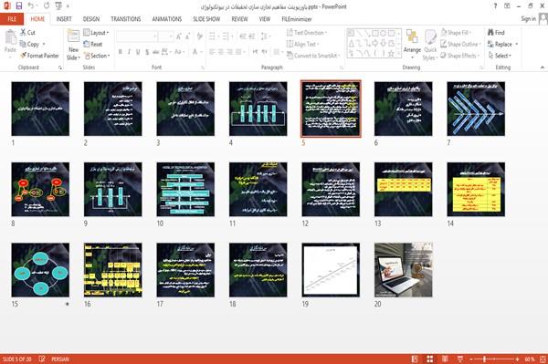Click Sign in link
This screenshot has width=548, height=364.
tap(528, 19)
